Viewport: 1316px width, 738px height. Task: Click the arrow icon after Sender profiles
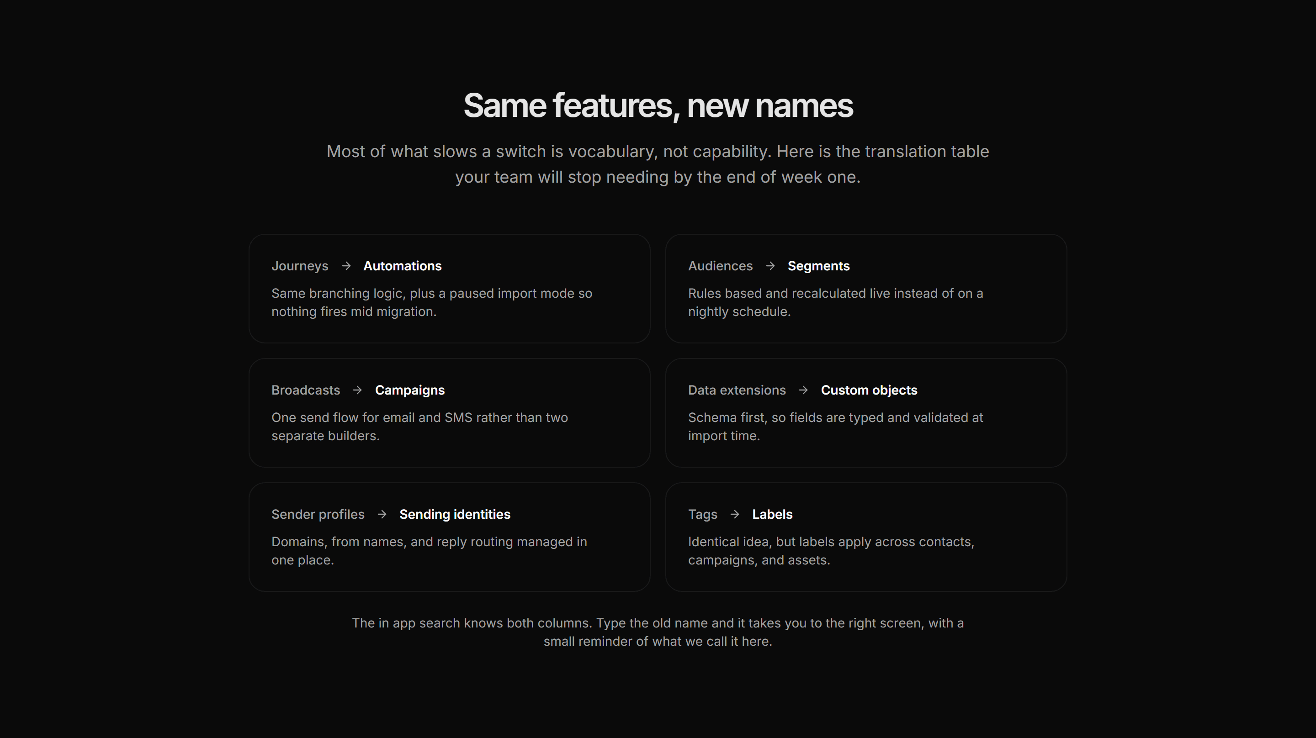pyautogui.click(x=382, y=514)
